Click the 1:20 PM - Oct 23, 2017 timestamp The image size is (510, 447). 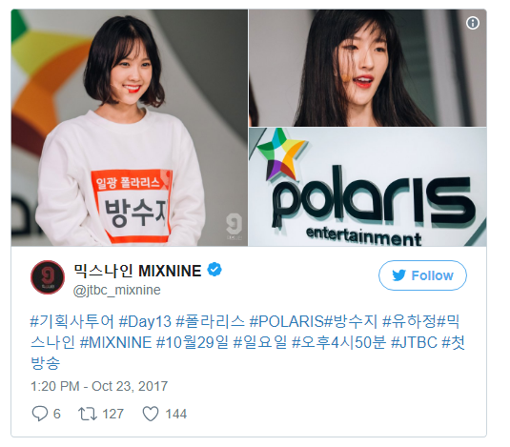(99, 386)
